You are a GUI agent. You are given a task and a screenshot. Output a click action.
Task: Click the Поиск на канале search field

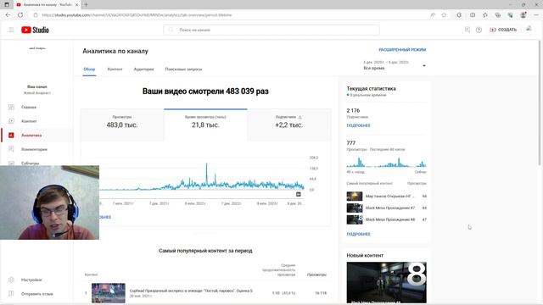271,30
